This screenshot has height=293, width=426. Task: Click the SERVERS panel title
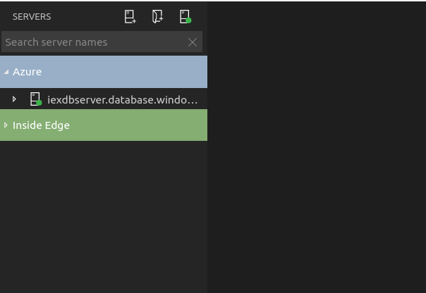32,16
